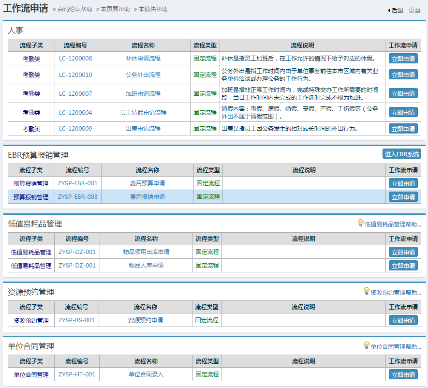Viewport: 428px width, 388px height.
Task: Apply now for 费用报销申请
Action: point(403,197)
